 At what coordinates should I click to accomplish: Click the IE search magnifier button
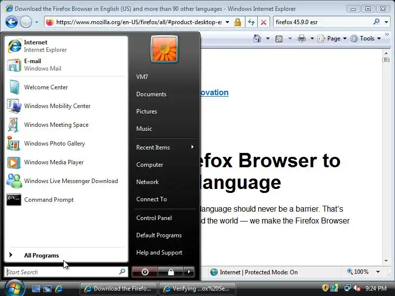376,22
